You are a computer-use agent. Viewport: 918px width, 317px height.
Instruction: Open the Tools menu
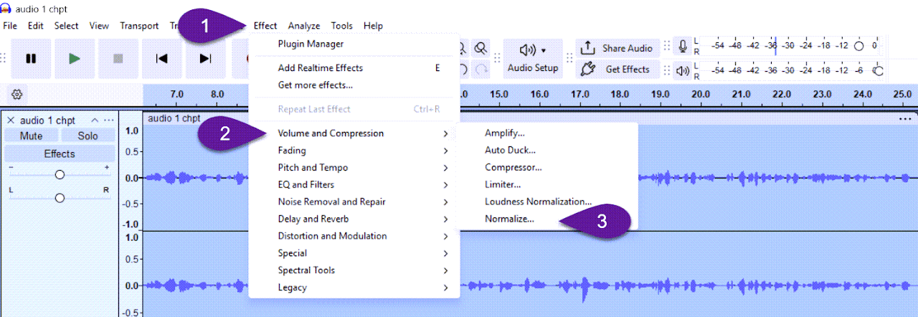(341, 26)
